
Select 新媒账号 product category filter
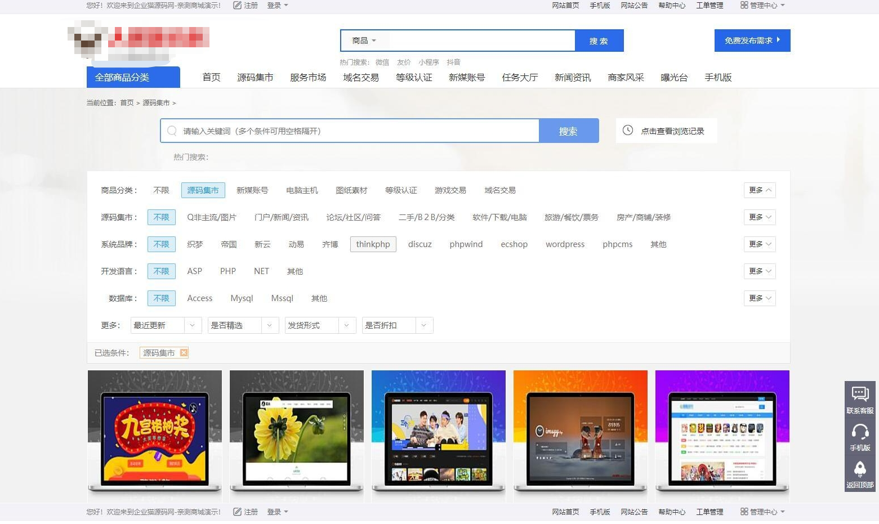(252, 190)
